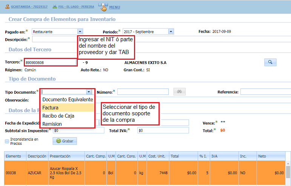This screenshot has width=291, height=186.
Task: Click the MENU hand pointer icon
Action: (103, 7)
